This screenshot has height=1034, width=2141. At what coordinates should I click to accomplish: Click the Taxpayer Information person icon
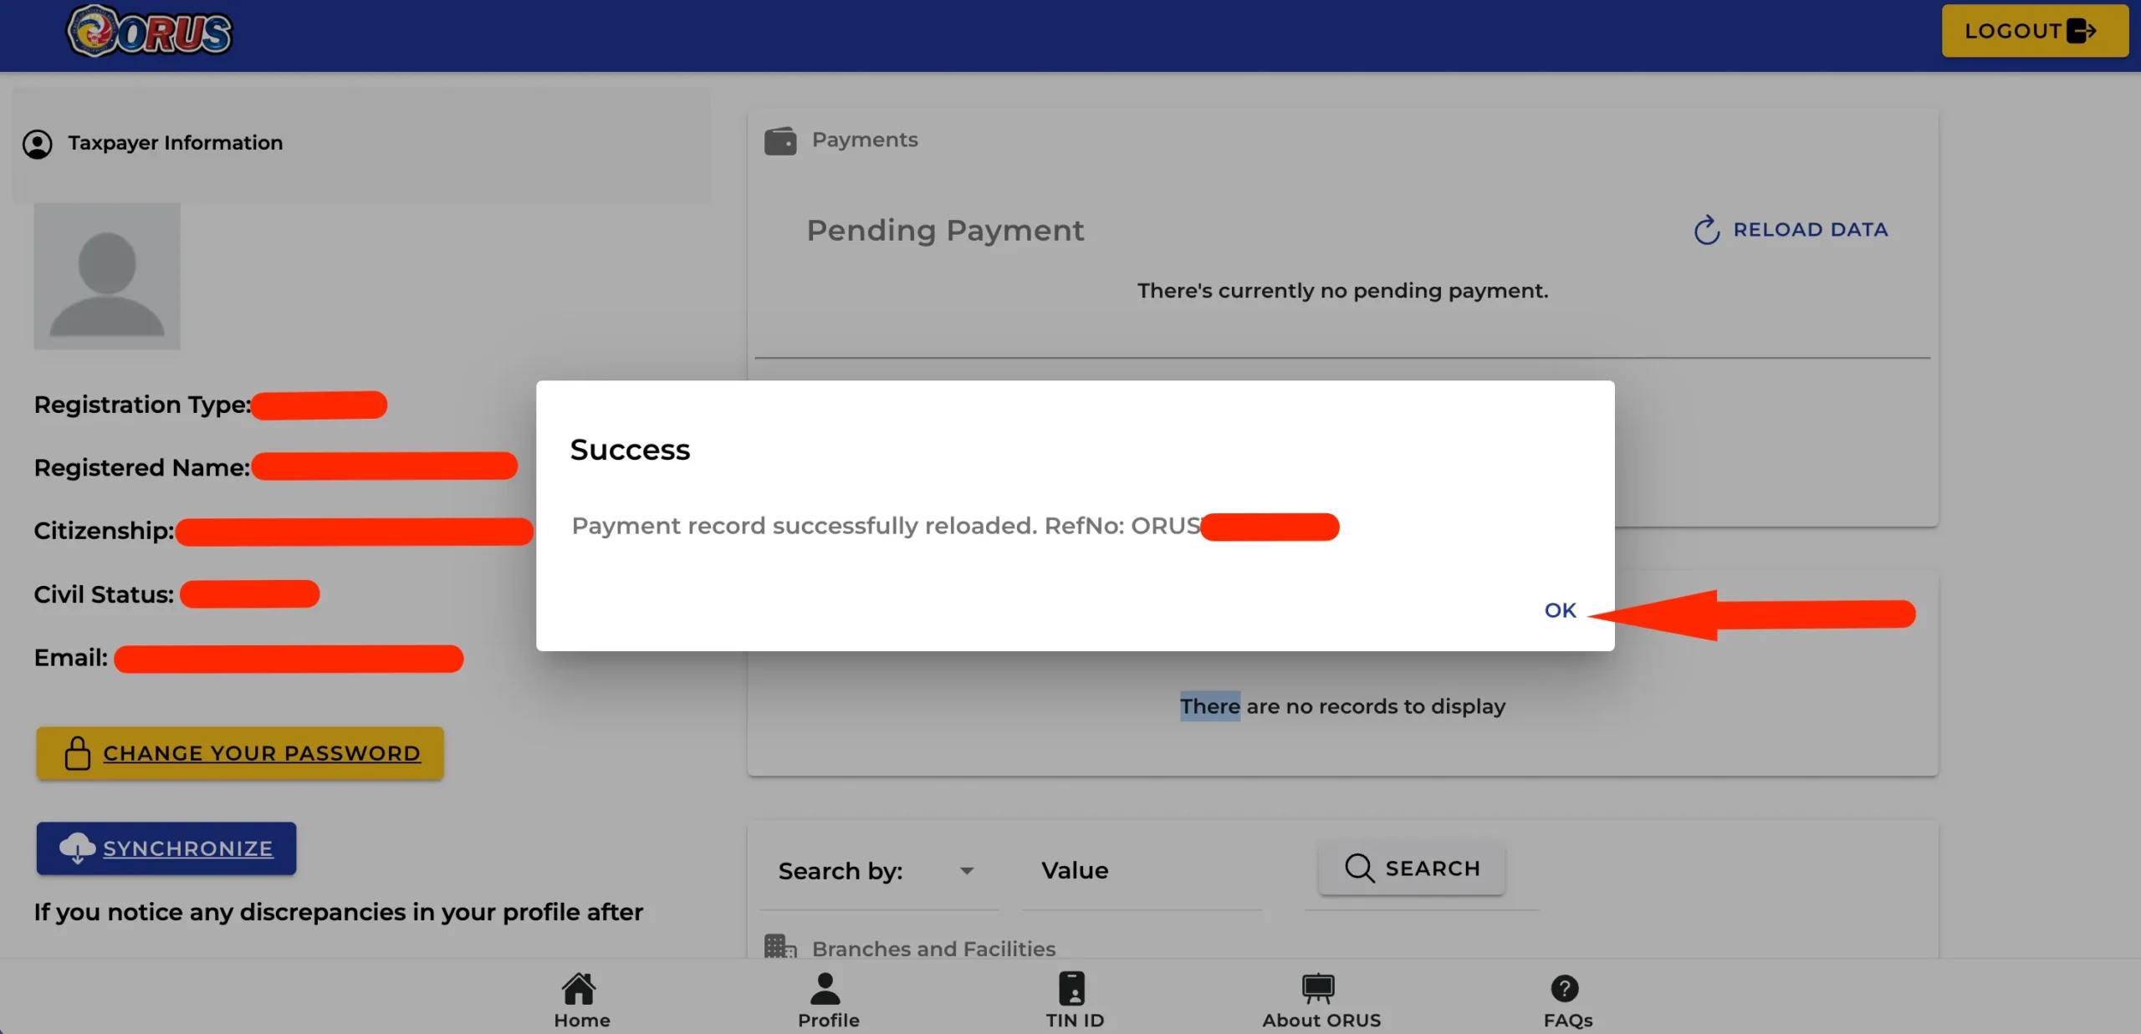click(38, 144)
